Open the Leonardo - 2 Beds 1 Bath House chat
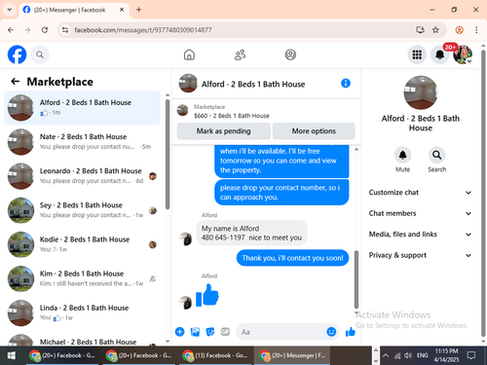Screen dimensions: 487x365 (82, 176)
